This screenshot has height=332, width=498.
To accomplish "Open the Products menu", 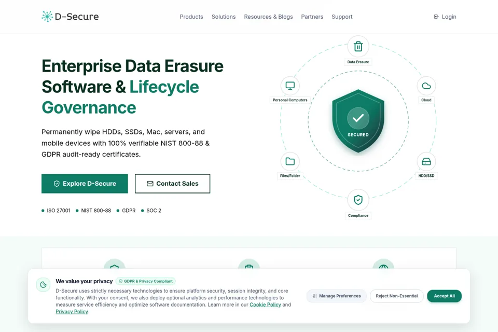I will (x=191, y=17).
